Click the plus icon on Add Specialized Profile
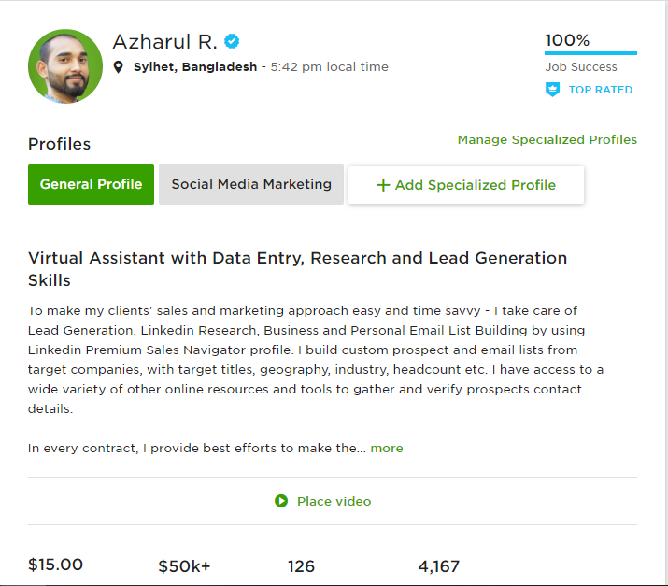Viewport: 668px width, 586px height. pos(383,185)
